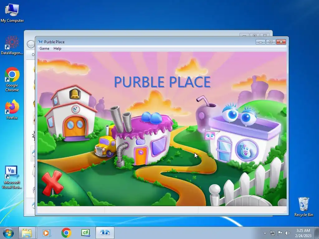The image size is (319, 239).
Task: Open the DataWagon desktop shortcut
Action: 12,45
